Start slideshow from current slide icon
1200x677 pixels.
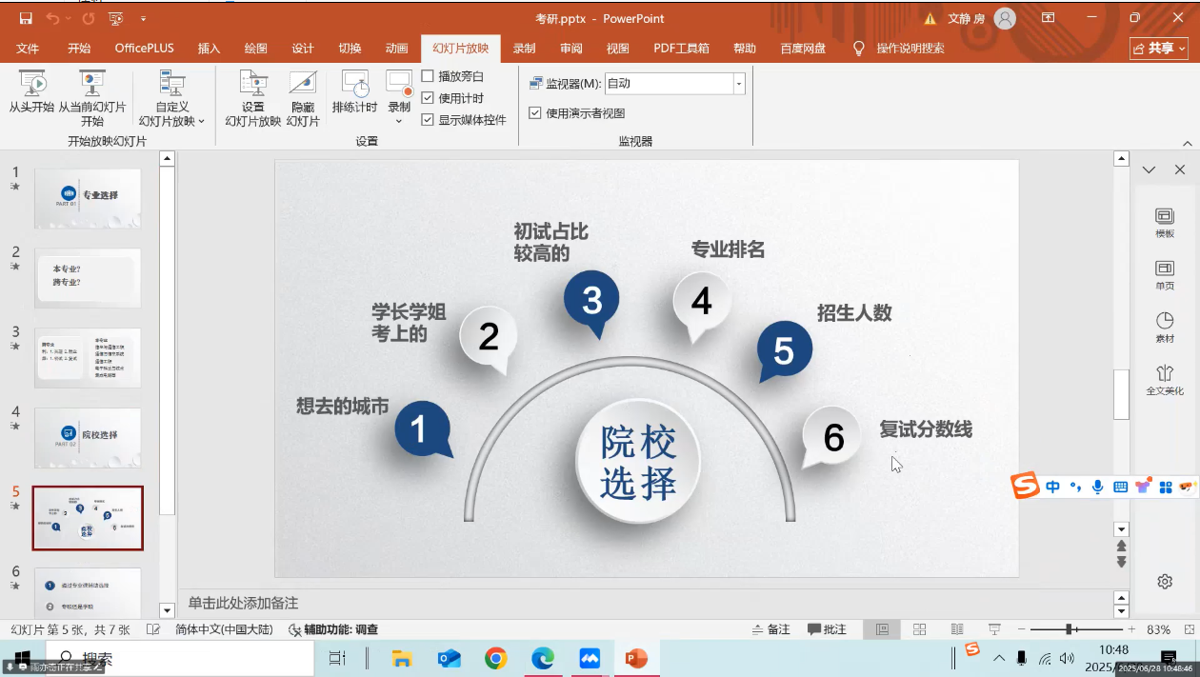pos(91,85)
